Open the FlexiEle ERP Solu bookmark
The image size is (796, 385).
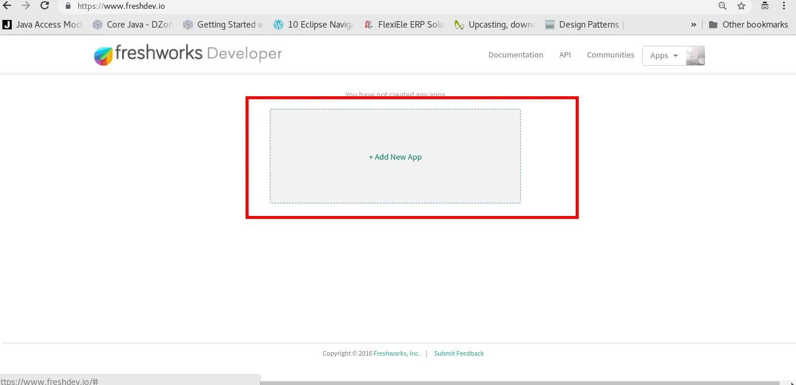click(404, 25)
